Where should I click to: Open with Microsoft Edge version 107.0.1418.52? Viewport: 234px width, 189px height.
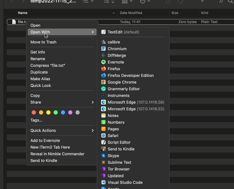tap(133, 109)
